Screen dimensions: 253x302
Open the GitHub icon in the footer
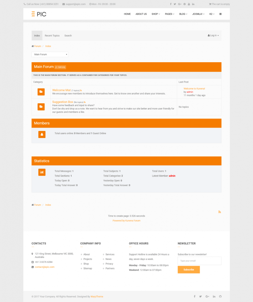(x=220, y=296)
